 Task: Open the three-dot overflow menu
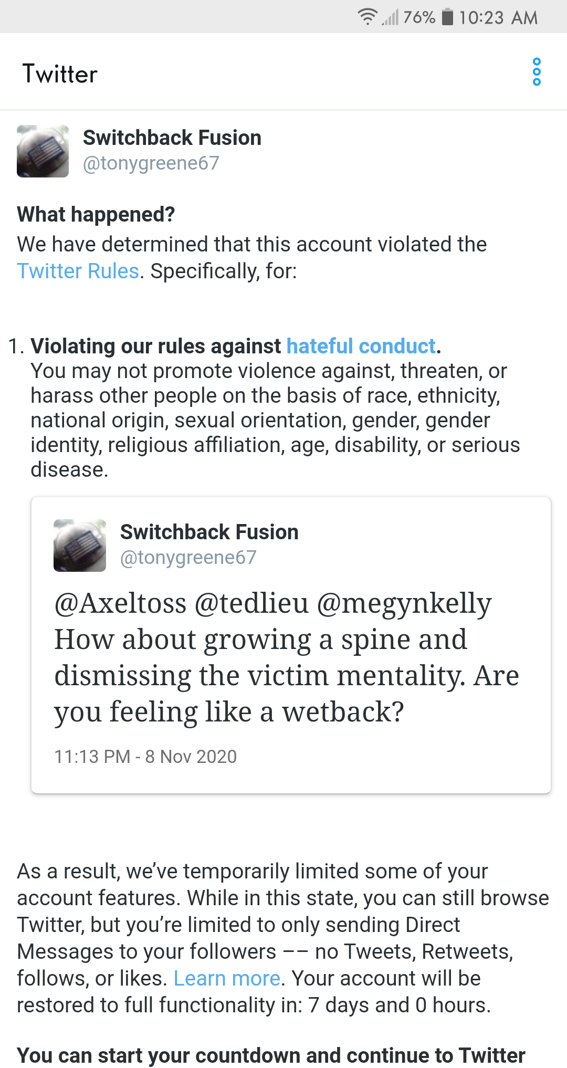[x=536, y=72]
